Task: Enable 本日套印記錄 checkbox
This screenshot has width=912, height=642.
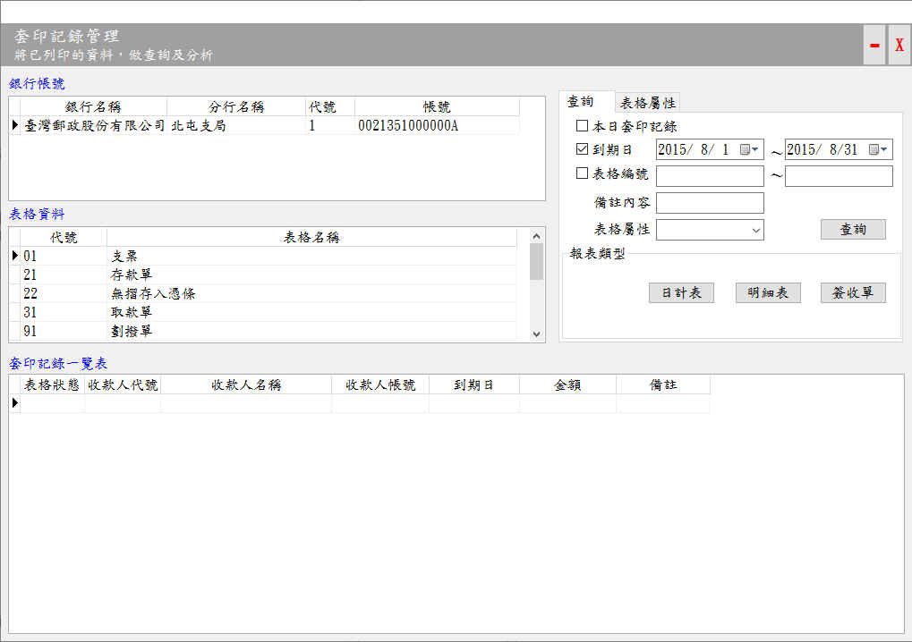Action: click(x=583, y=126)
